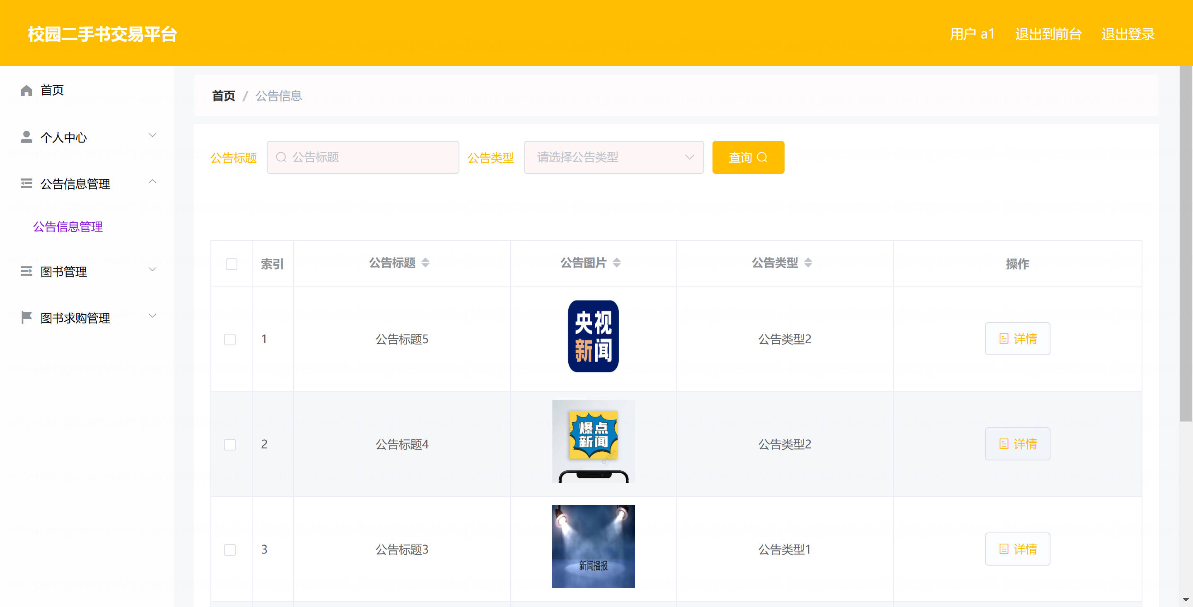This screenshot has width=1193, height=607.
Task: Click the 公告类型1 cell
Action: (785, 549)
